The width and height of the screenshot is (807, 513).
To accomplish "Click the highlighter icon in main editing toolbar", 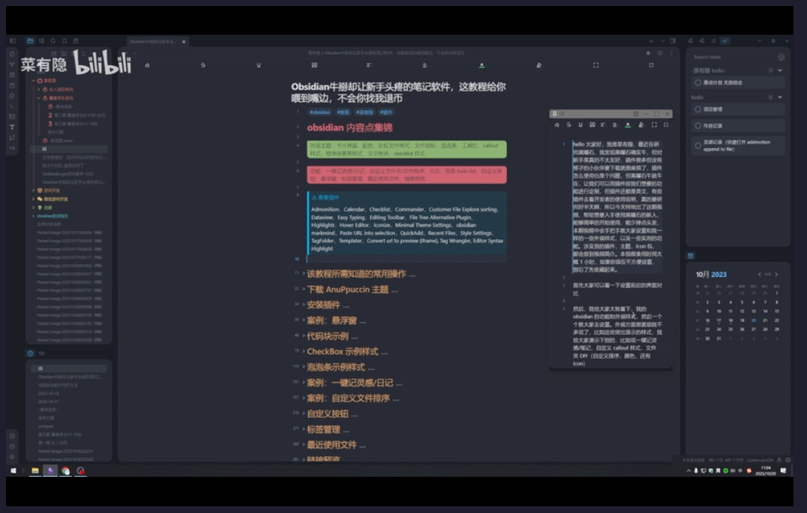I will pos(539,66).
